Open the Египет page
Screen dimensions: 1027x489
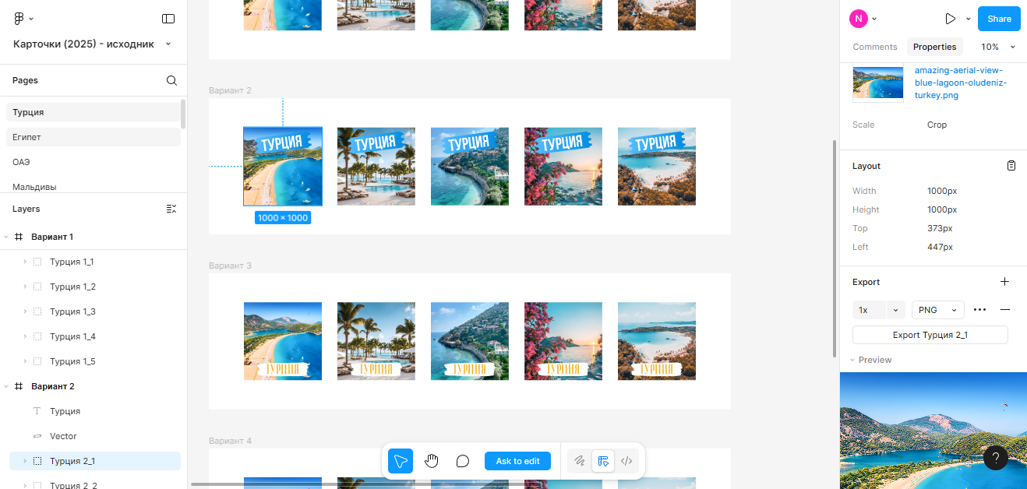pyautogui.click(x=94, y=137)
